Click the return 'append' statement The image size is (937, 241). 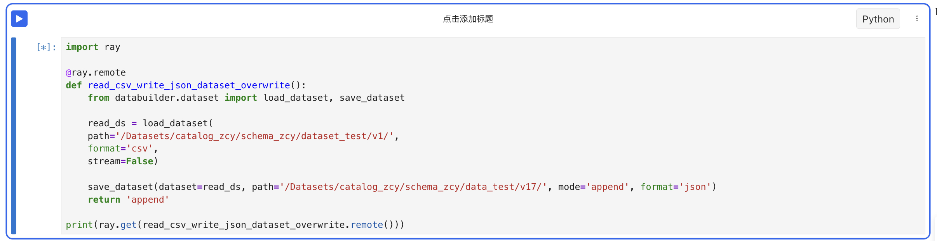(129, 200)
